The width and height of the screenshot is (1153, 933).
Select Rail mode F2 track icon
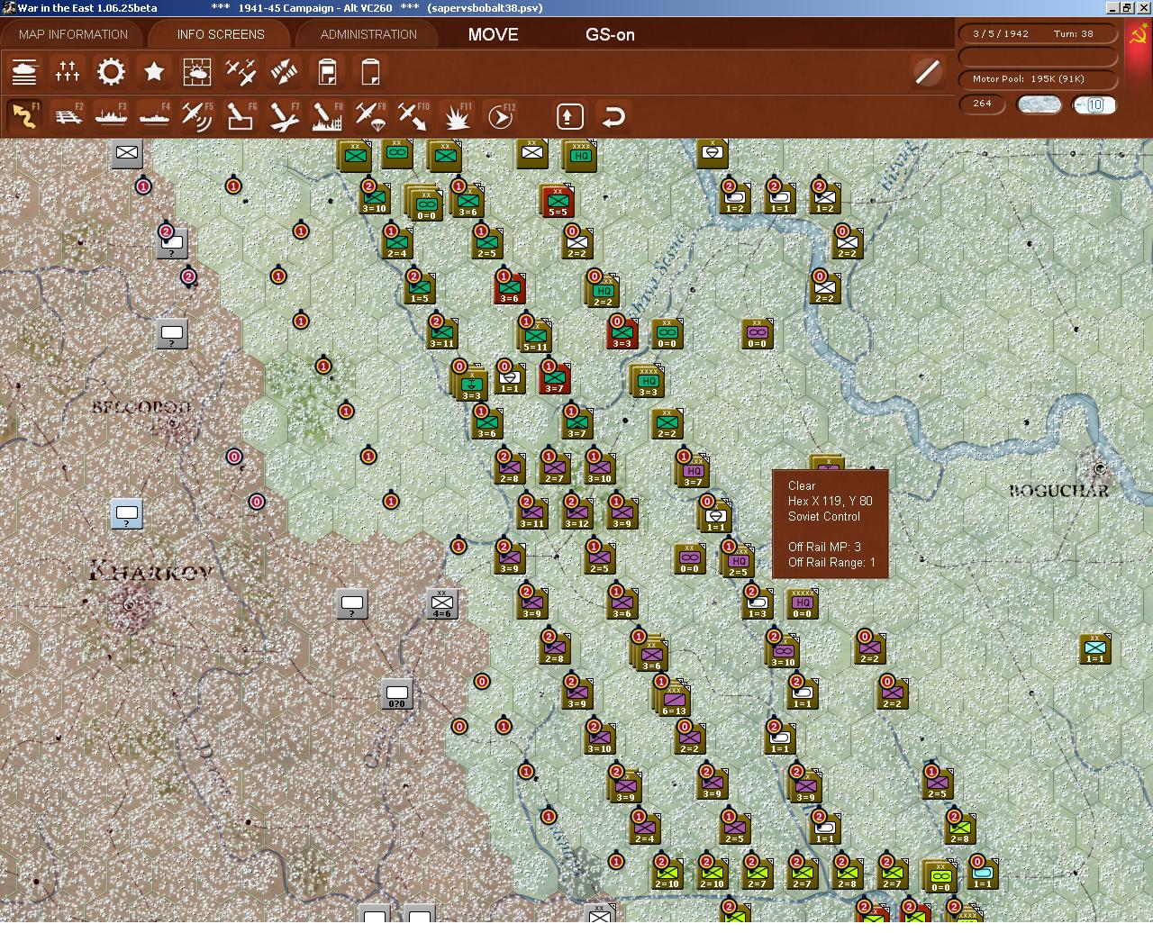[x=68, y=116]
